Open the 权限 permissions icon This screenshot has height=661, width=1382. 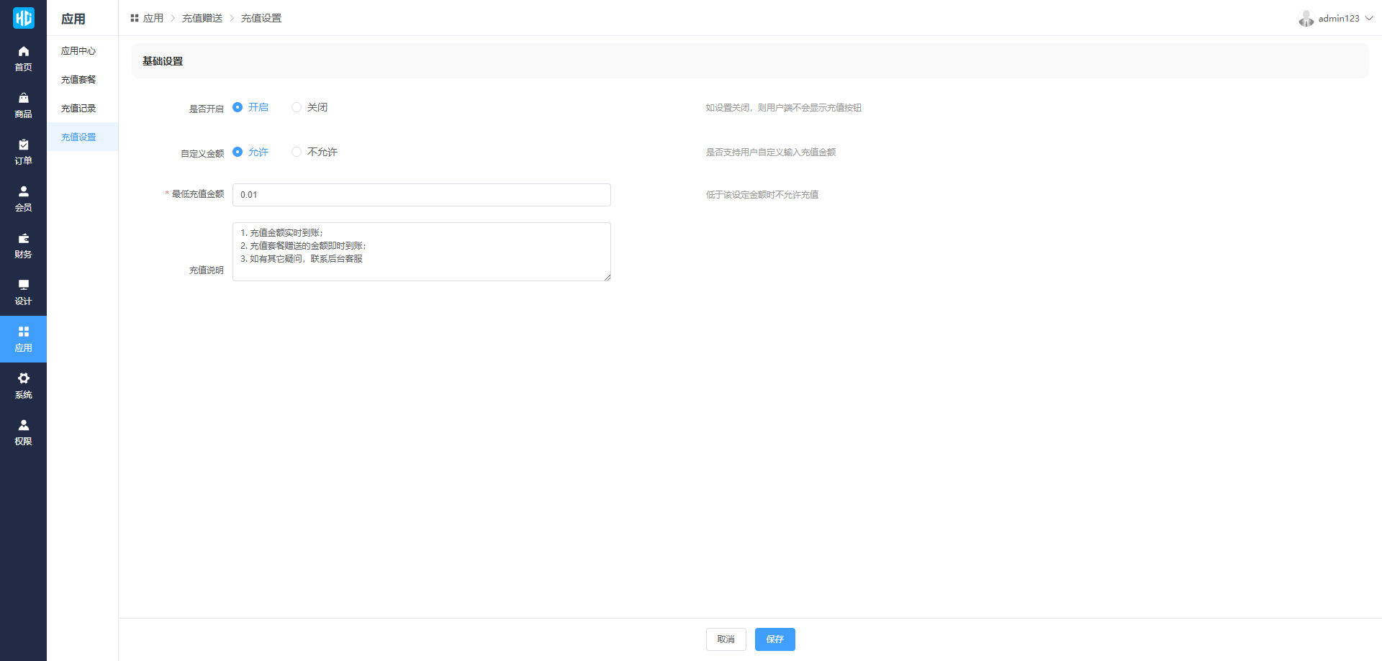point(23,426)
